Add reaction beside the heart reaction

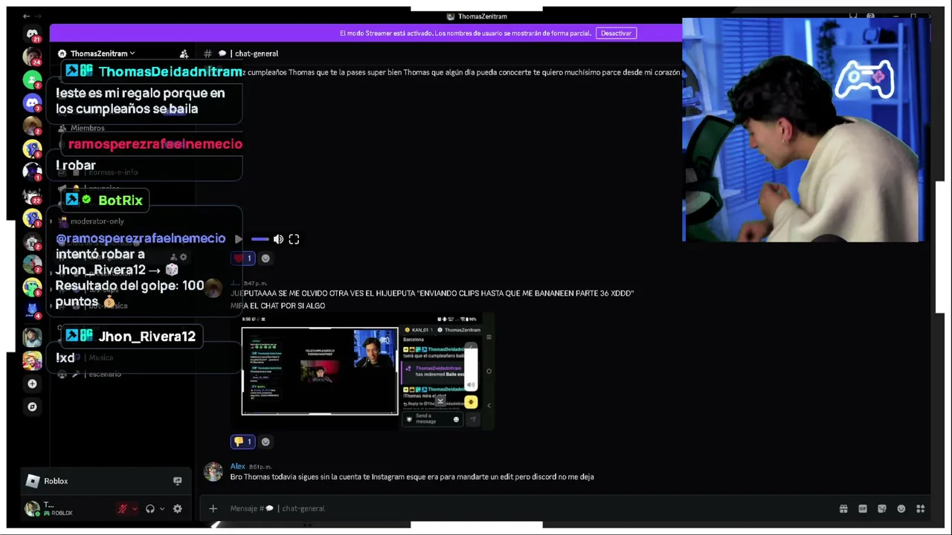tap(266, 259)
